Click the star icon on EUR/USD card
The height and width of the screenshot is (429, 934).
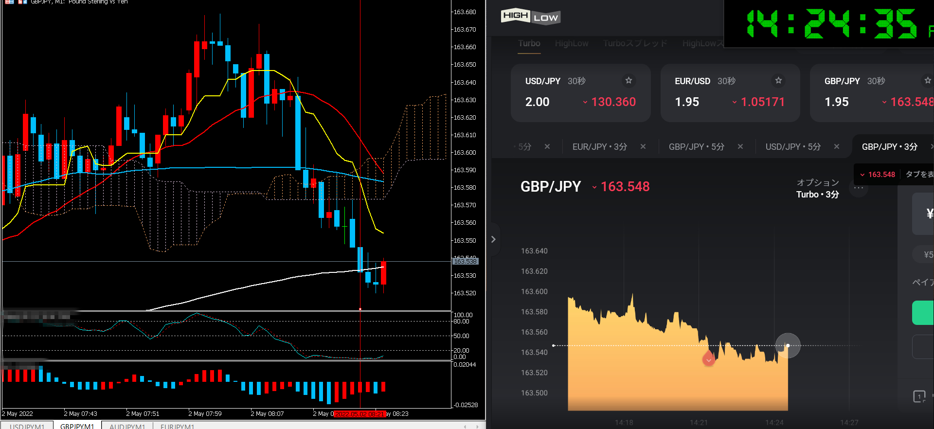coord(778,80)
